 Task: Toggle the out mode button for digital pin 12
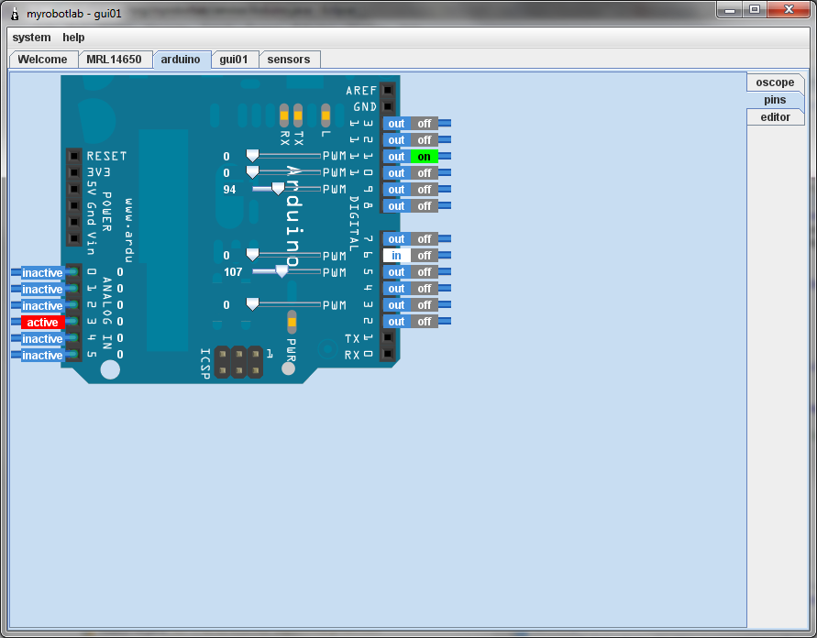click(396, 140)
